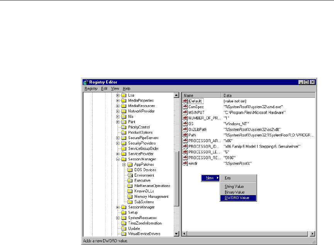Image resolution: width=334 pixels, height=245 pixels.
Task: Click the PROCESSOR_AR... value icon
Action: point(185,141)
